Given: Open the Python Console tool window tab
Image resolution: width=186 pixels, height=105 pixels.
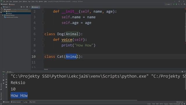Looking at the screenshot, I should tap(16, 102).
